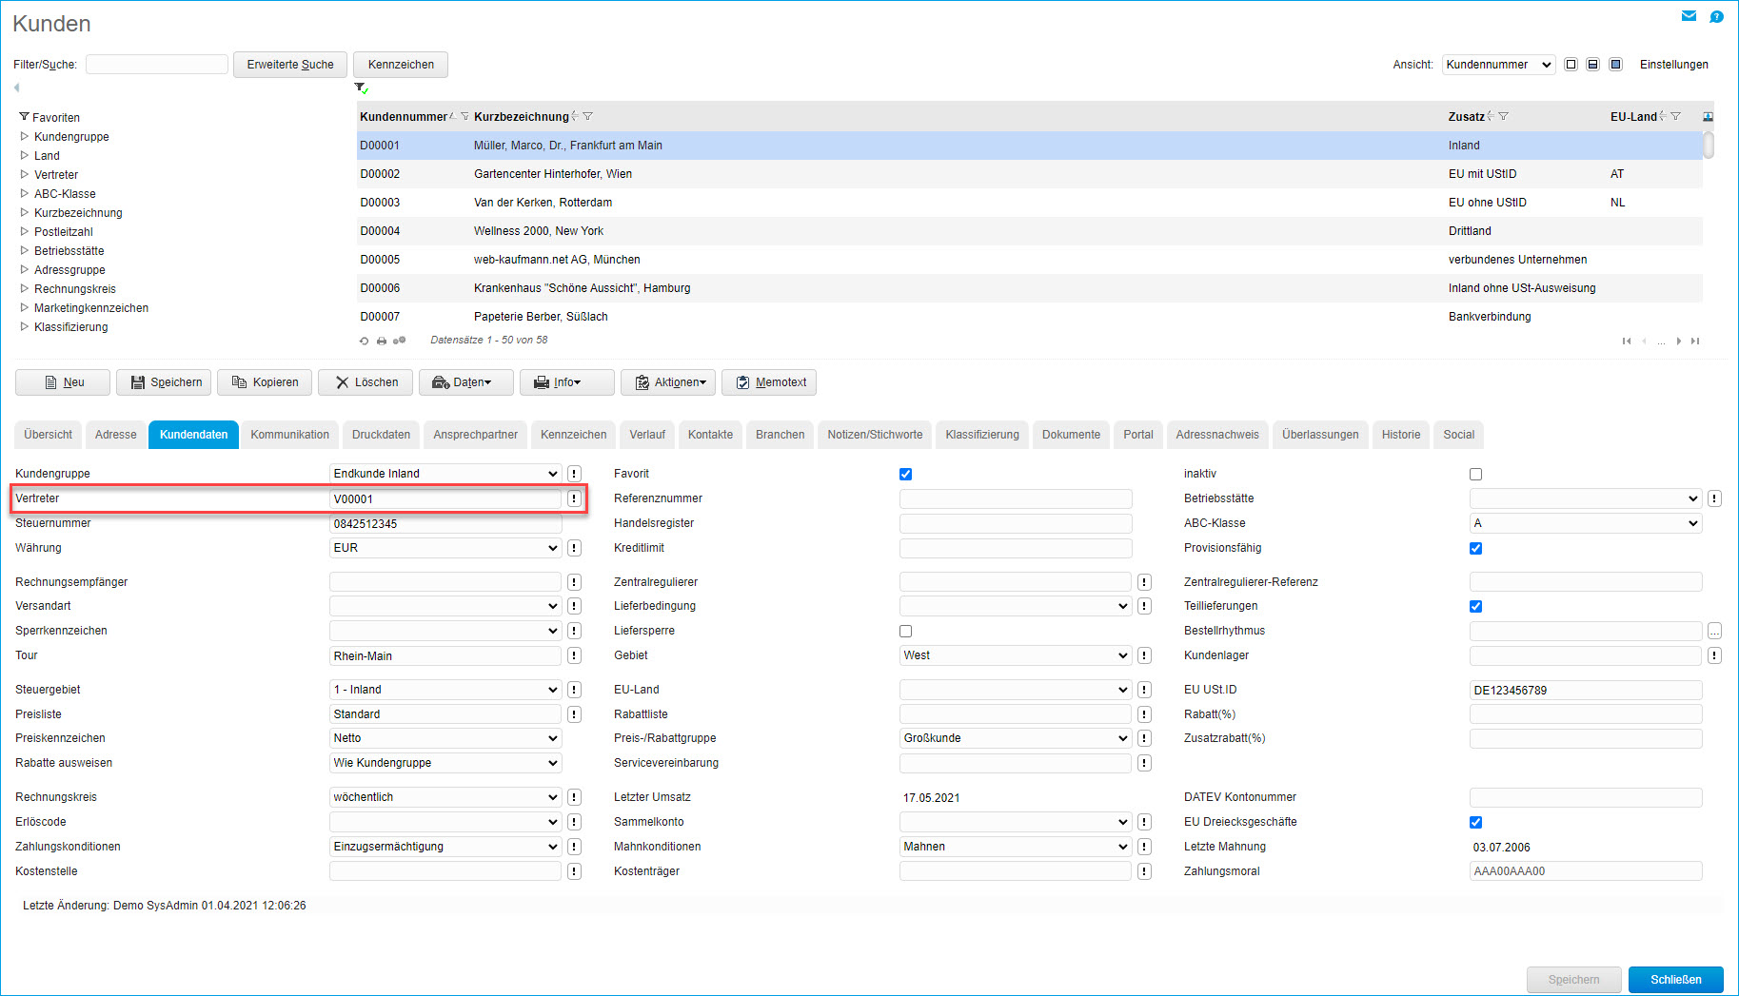
Task: Open the ellipsis button beside Bestellrhythmus
Action: click(x=1714, y=631)
